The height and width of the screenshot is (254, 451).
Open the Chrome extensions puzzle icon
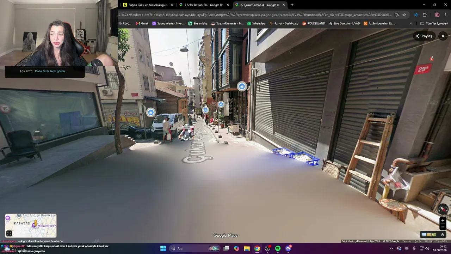coord(425,15)
